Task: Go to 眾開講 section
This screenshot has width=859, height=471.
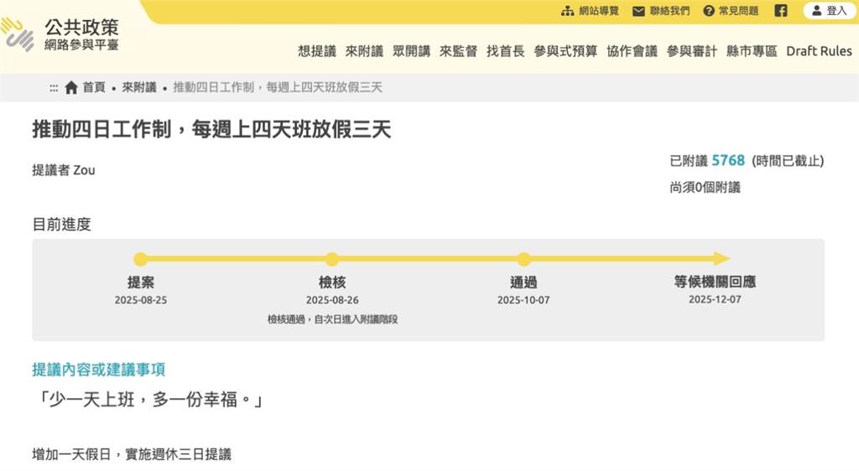Action: tap(411, 51)
